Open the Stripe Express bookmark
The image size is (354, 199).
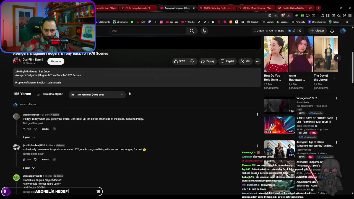pyautogui.click(x=317, y=22)
